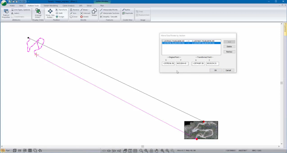Select the Shape tool in Modify

click(94, 13)
